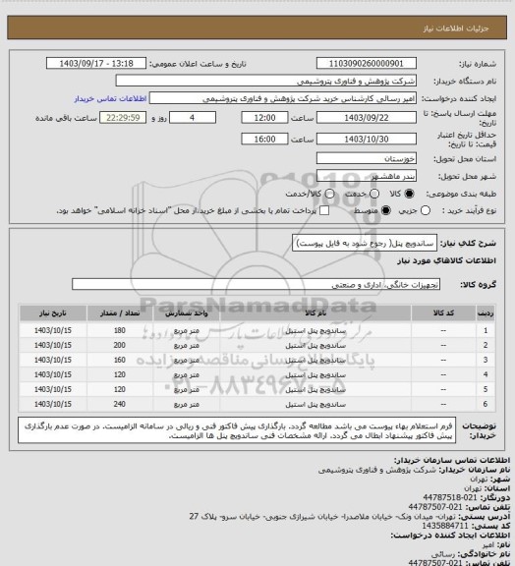This screenshot has width=515, height=566.
Task: Select the جزیی purchase type radio
Action: 426,210
